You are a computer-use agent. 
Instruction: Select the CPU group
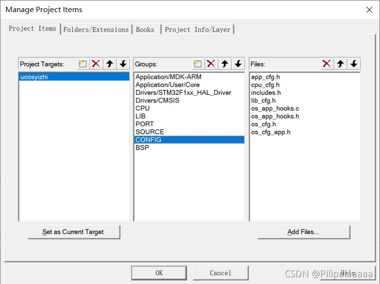coord(189,108)
